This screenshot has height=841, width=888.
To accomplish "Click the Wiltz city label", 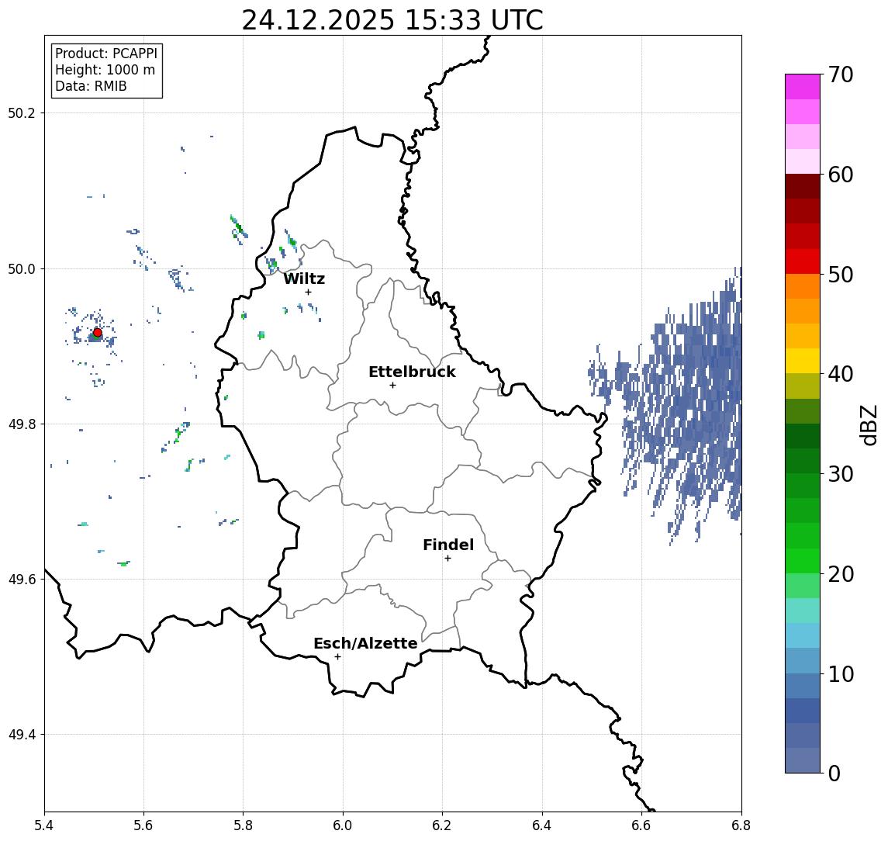I will [x=304, y=279].
